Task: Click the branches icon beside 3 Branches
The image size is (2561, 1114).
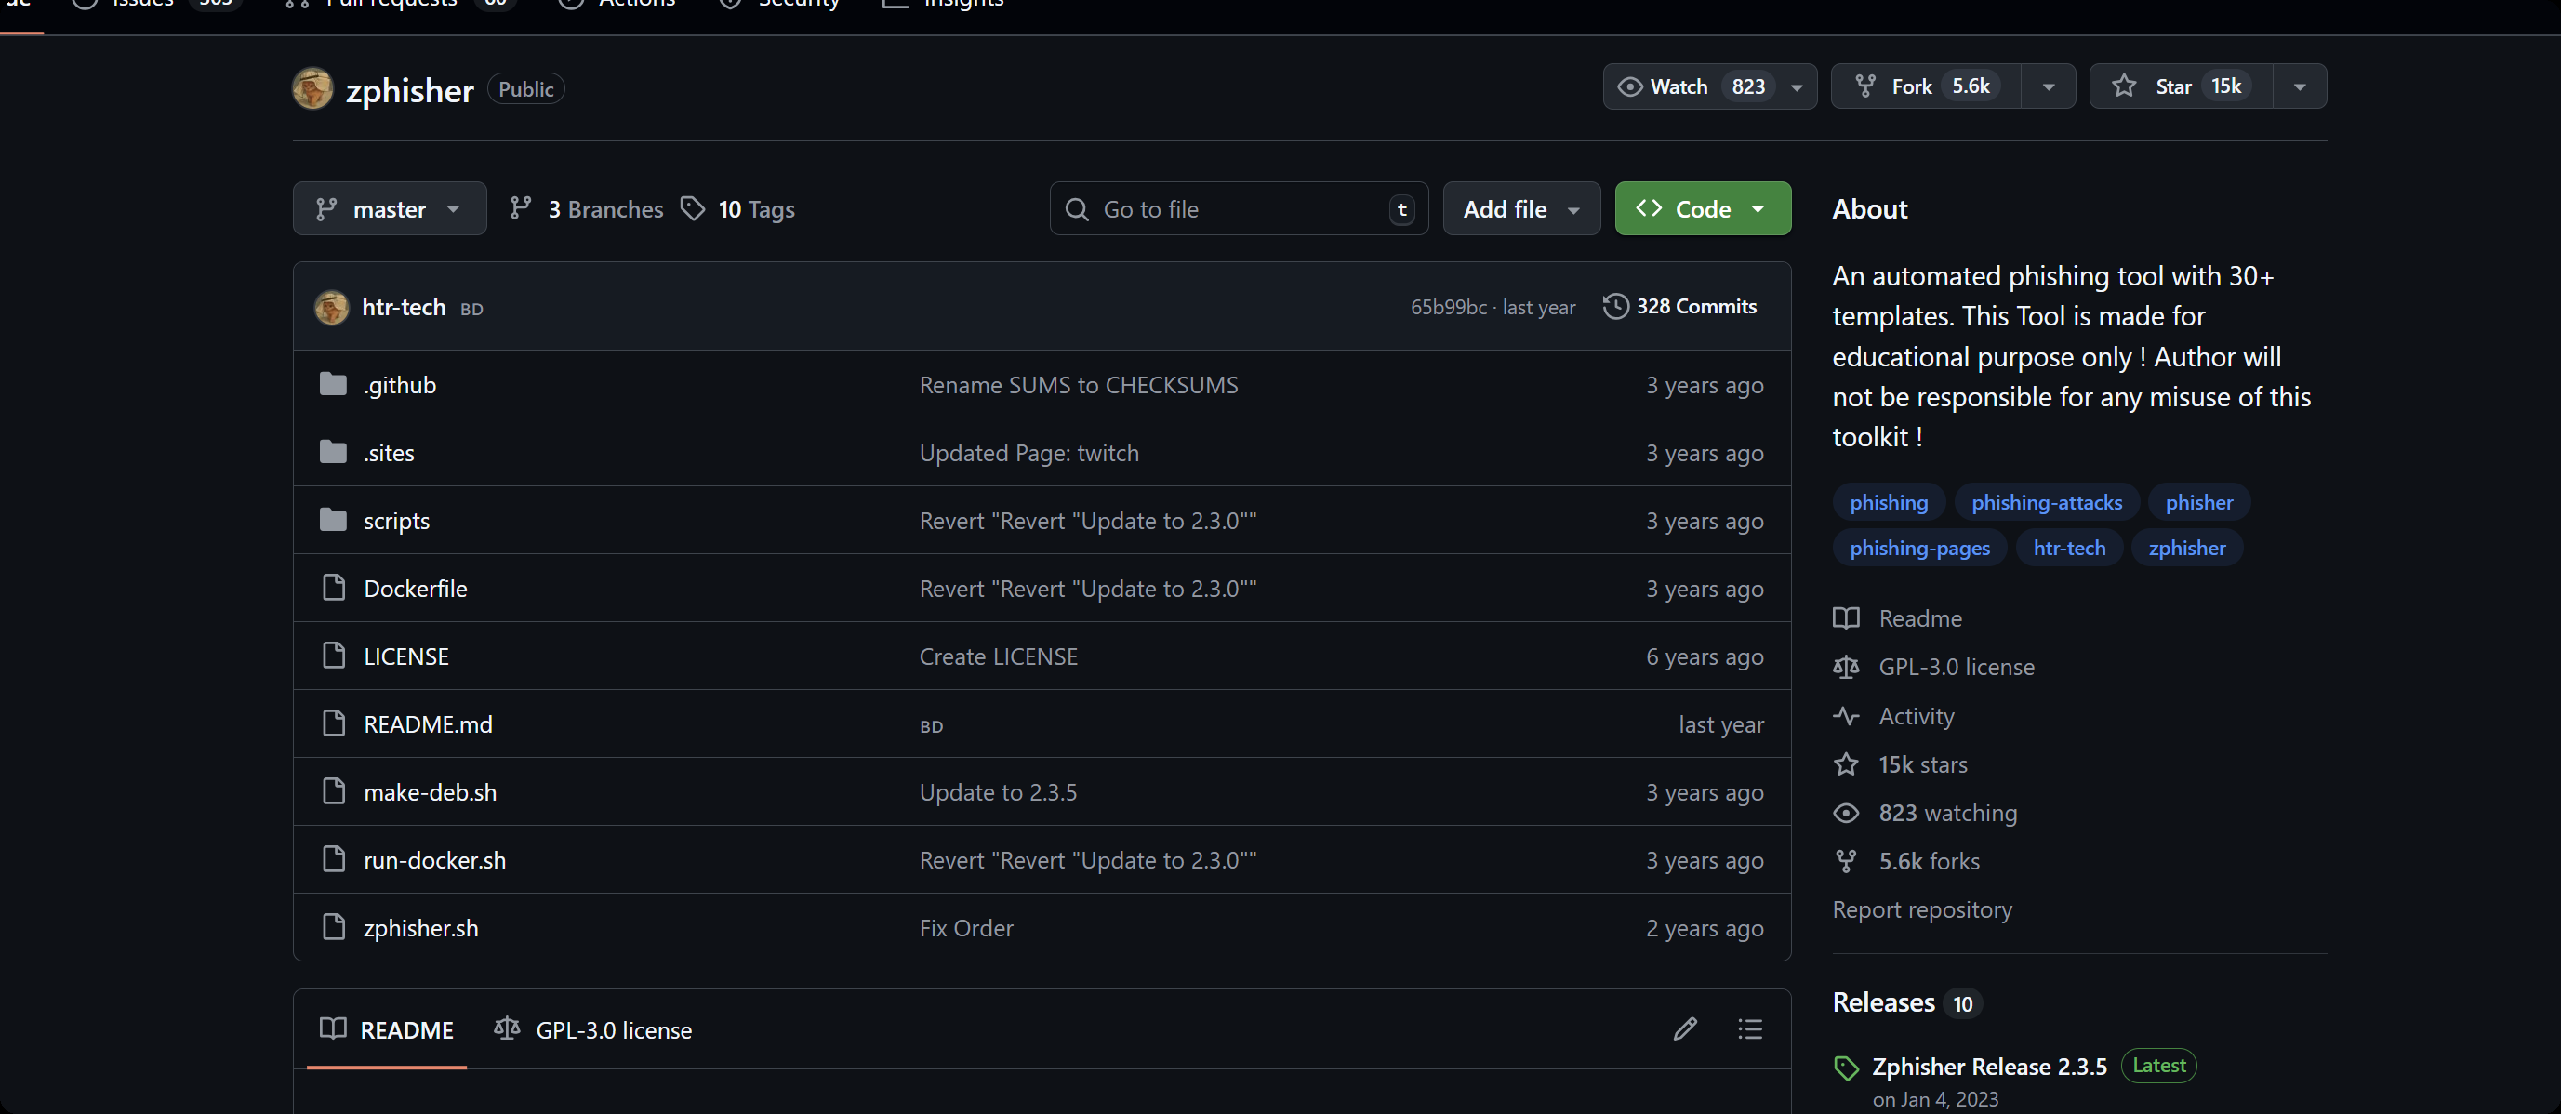Action: 520,208
